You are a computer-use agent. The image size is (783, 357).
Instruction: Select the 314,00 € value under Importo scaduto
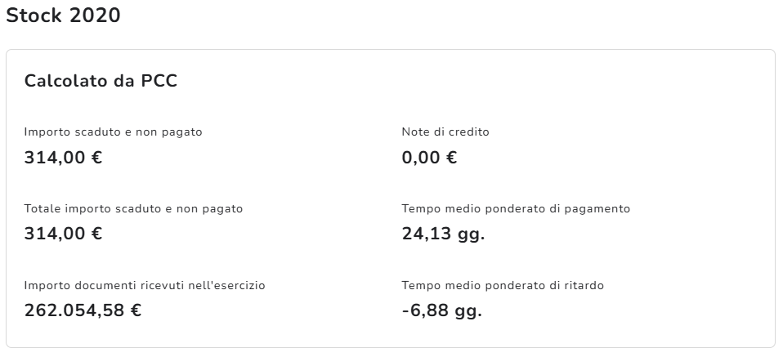click(x=63, y=158)
